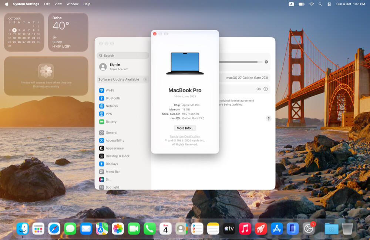Open the October calendar widget
The height and width of the screenshot is (240, 370).
coord(24,32)
